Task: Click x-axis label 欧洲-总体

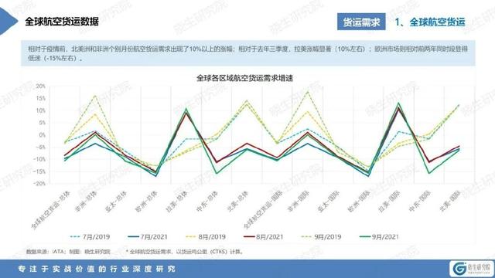Action: point(147,201)
